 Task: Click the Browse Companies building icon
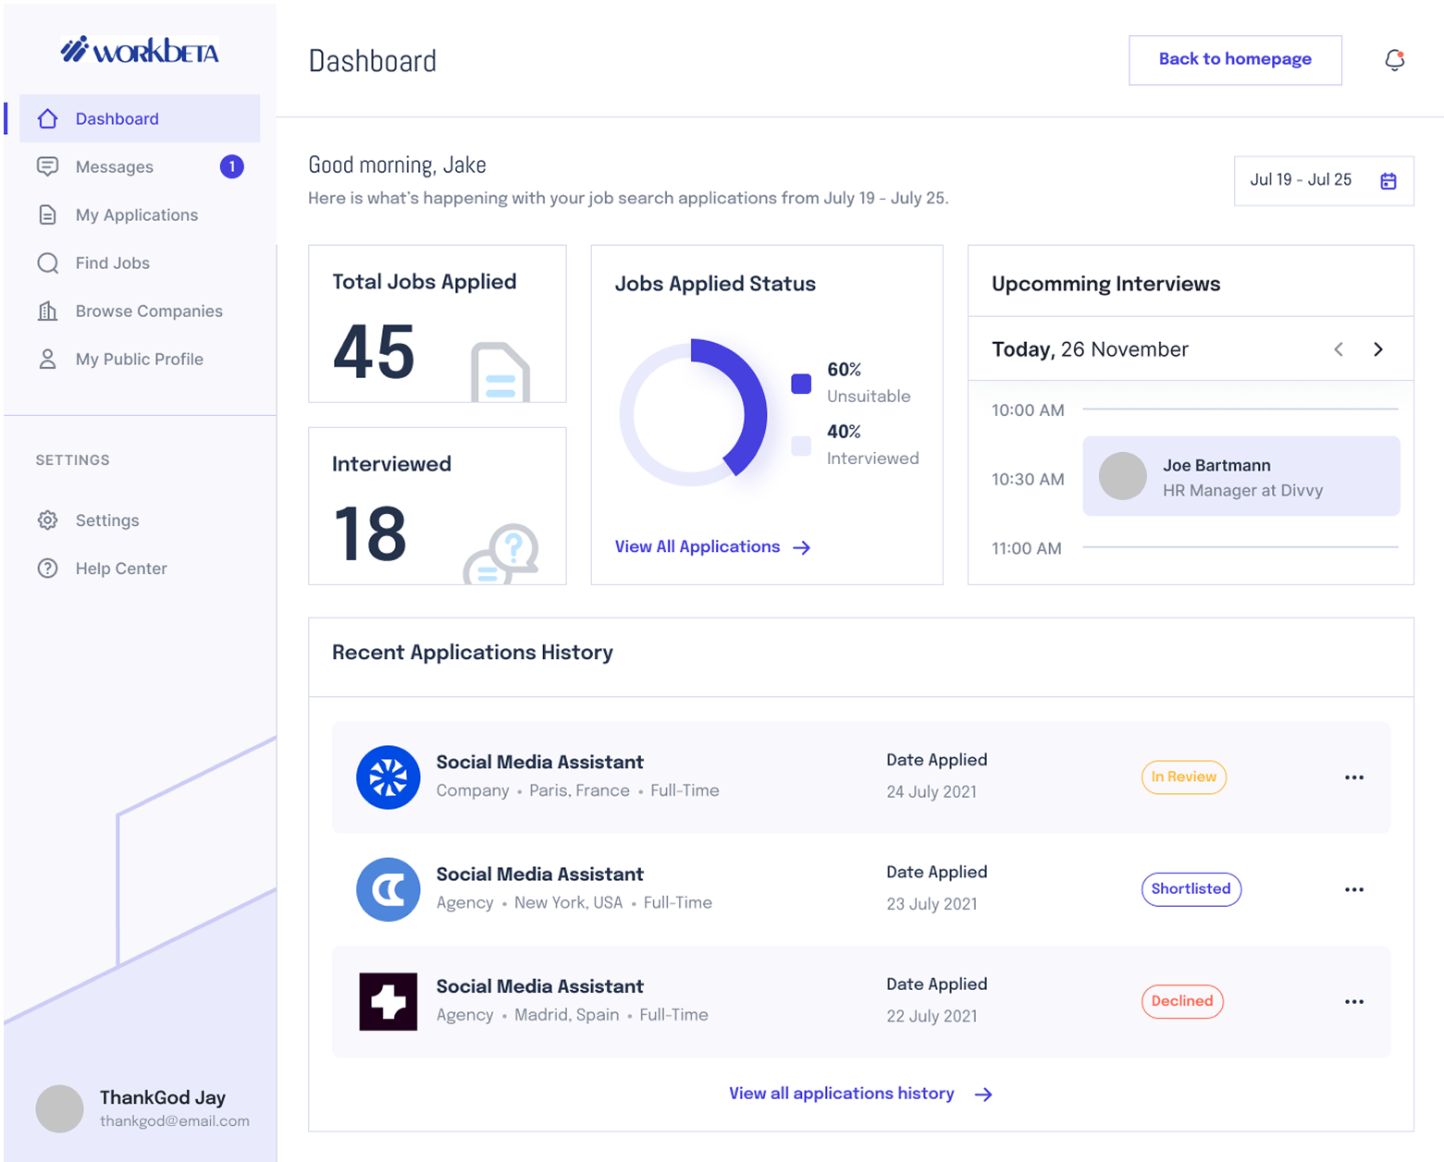[48, 312]
